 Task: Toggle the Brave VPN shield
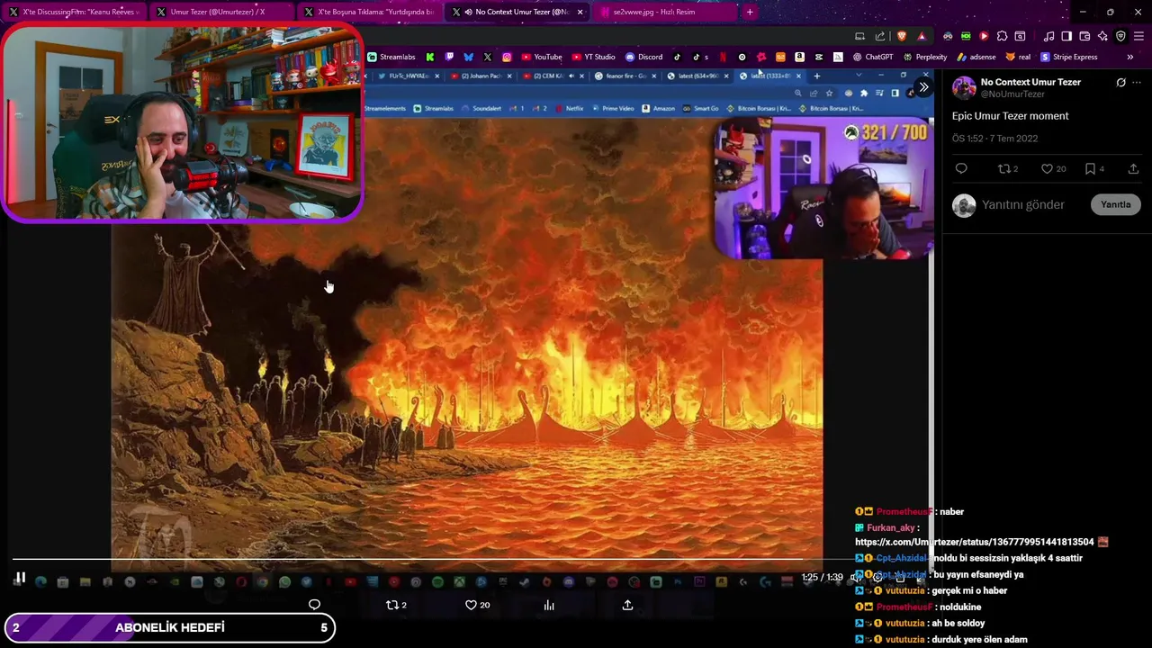click(1120, 36)
